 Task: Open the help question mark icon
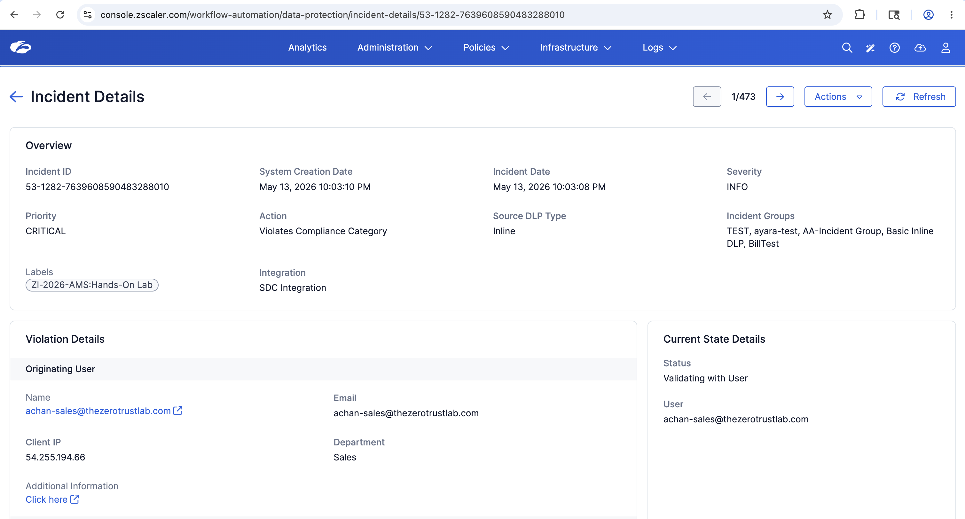(895, 48)
